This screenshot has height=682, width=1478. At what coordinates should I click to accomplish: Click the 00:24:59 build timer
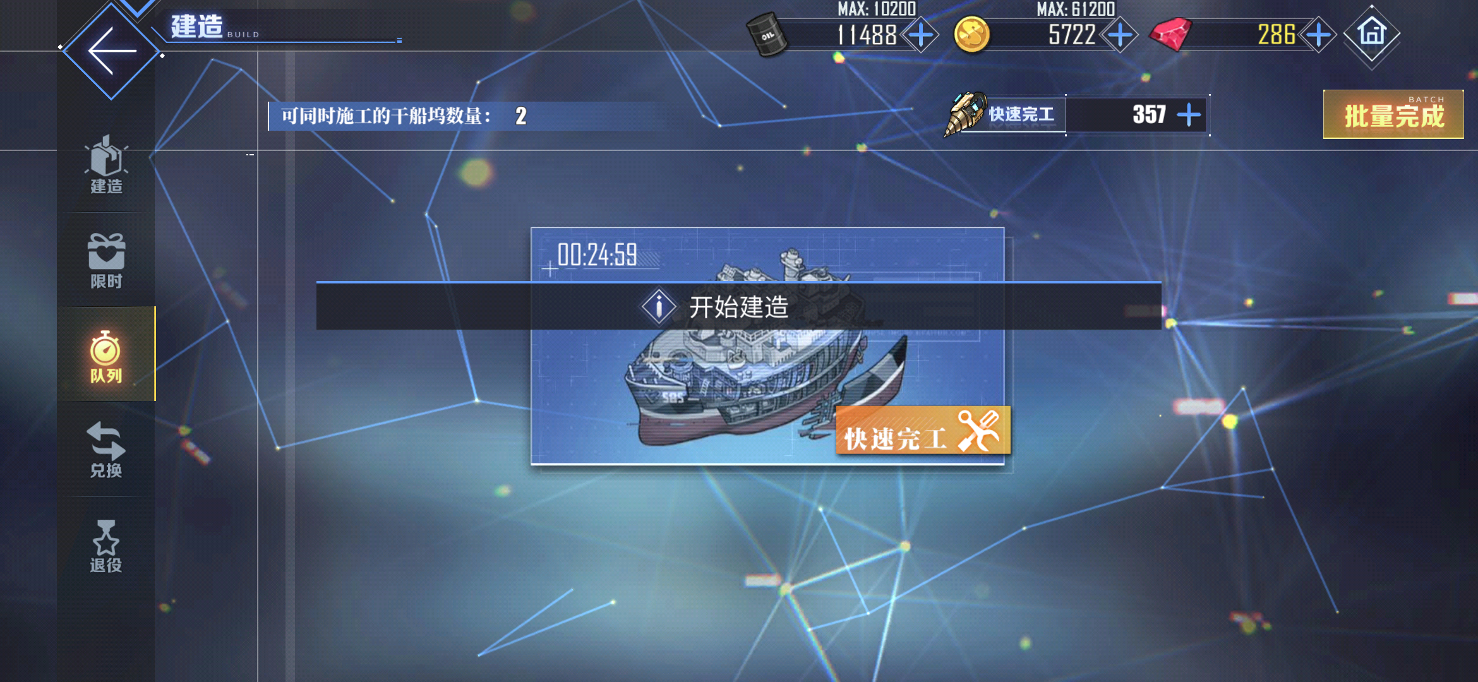point(597,256)
